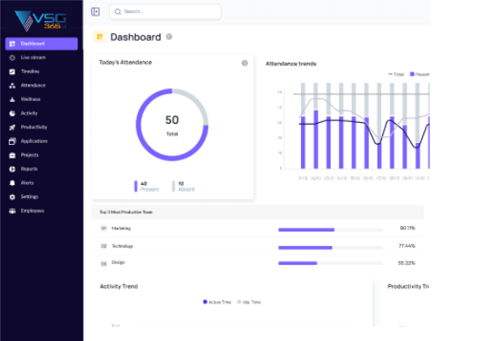This screenshot has height=341, width=478.
Task: Open the Reports label in sidebar
Action: pos(29,169)
